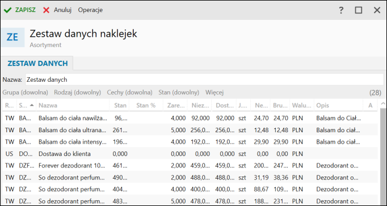Select the Dostawa do klienta row
This screenshot has width=387, height=206.
point(190,154)
